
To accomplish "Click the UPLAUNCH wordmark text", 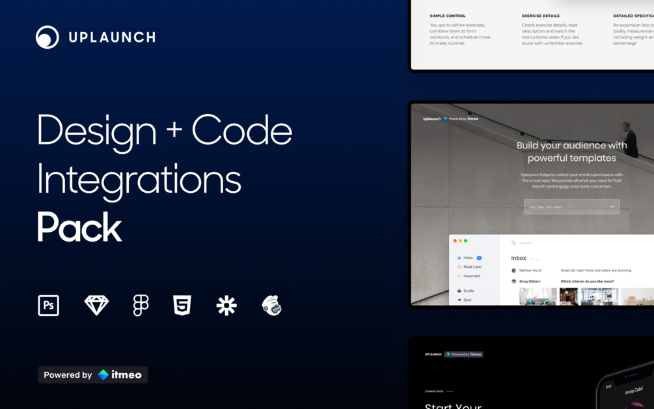I will 112,37.
